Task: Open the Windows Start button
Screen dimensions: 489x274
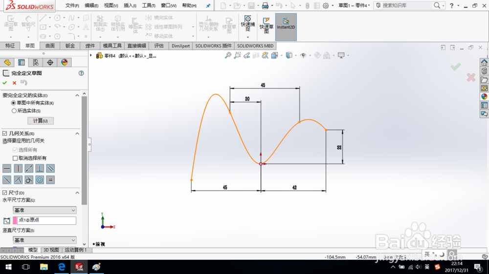Action: 8,267
